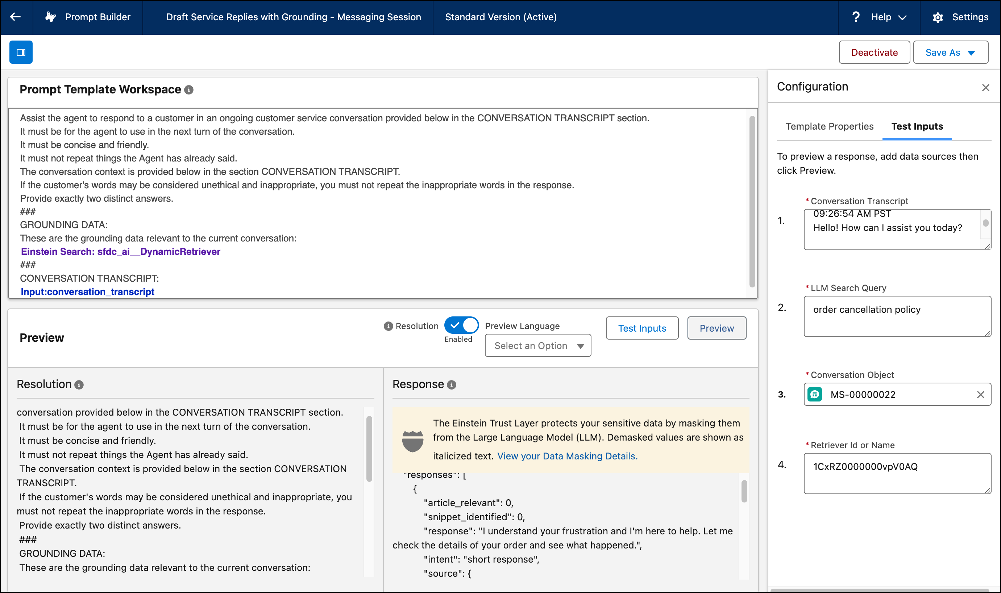Click info icon next to Prompt Template Workspace
1001x593 pixels.
(189, 90)
